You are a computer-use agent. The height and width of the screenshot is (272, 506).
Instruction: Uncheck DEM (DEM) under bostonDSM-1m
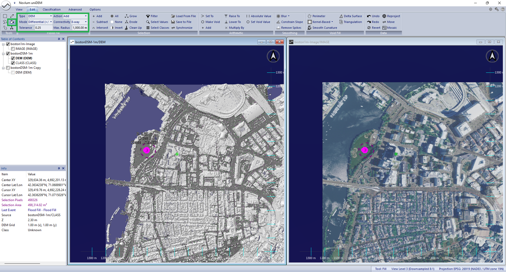[x=13, y=58]
